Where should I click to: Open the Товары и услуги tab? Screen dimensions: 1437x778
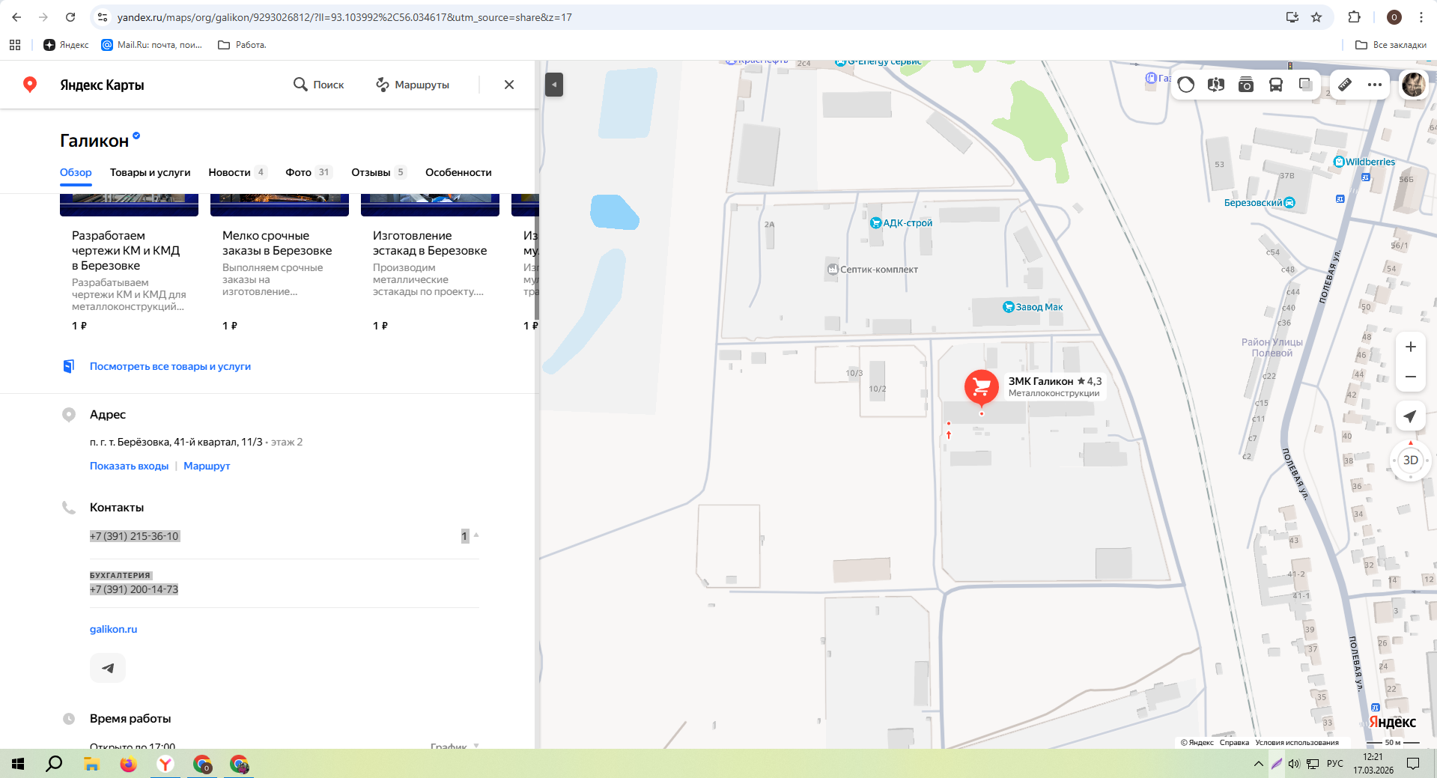point(150,172)
